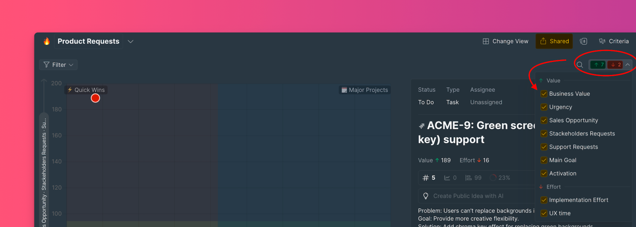Select the Major Projects quadrant label
This screenshot has width=636, height=227.
[365, 90]
